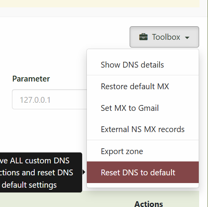Click the pale yellow notice banner
The height and width of the screenshot is (207, 208).
(x=100, y=3)
